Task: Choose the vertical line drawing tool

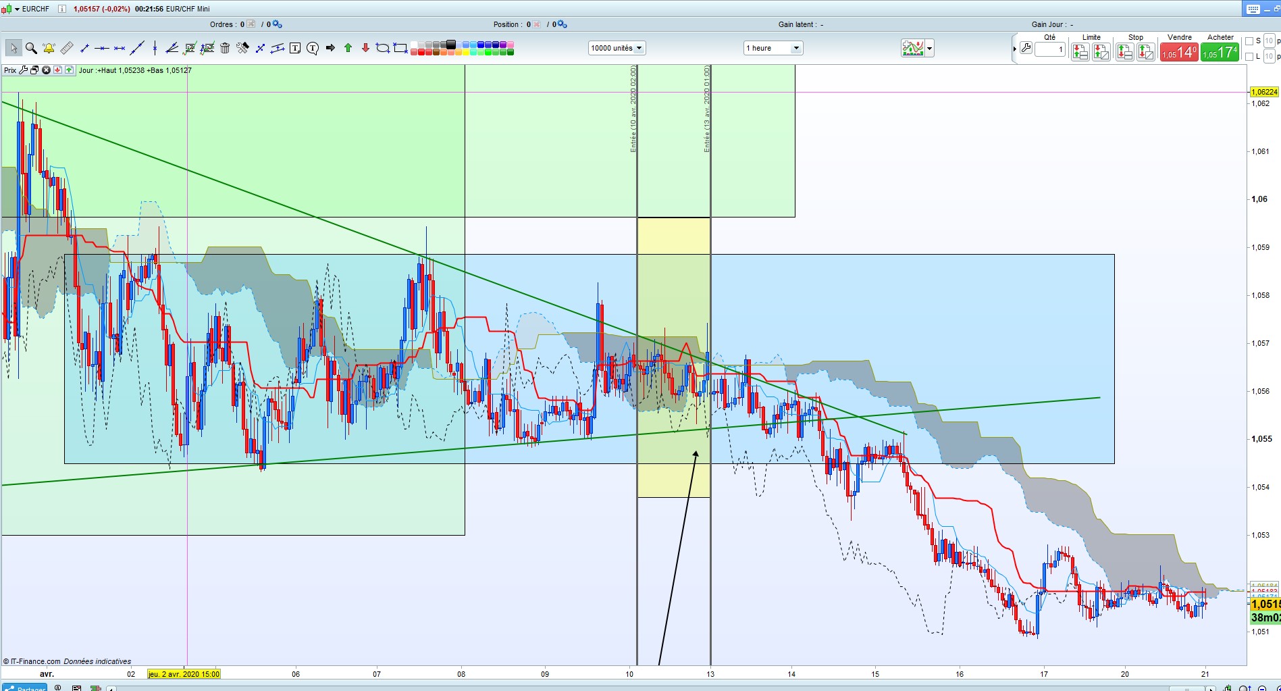Action: 155,48
